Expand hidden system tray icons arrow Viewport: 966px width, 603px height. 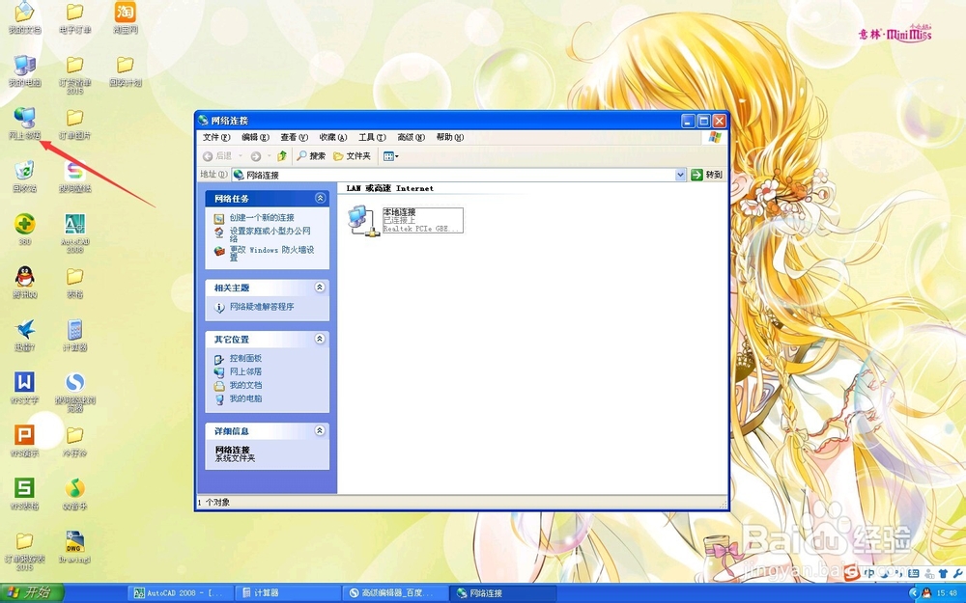pyautogui.click(x=913, y=592)
